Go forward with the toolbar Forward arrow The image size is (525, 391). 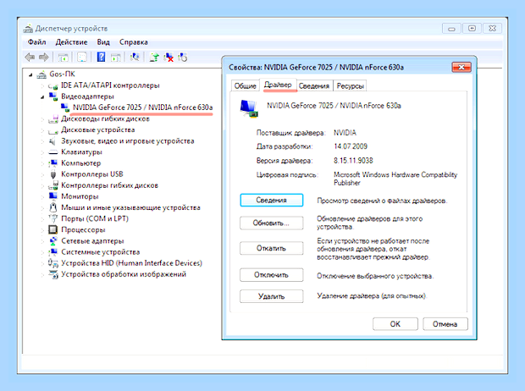coord(44,58)
